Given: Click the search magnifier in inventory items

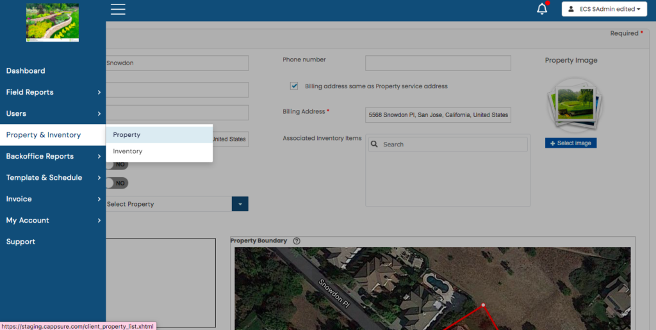Looking at the screenshot, I should [x=375, y=145].
